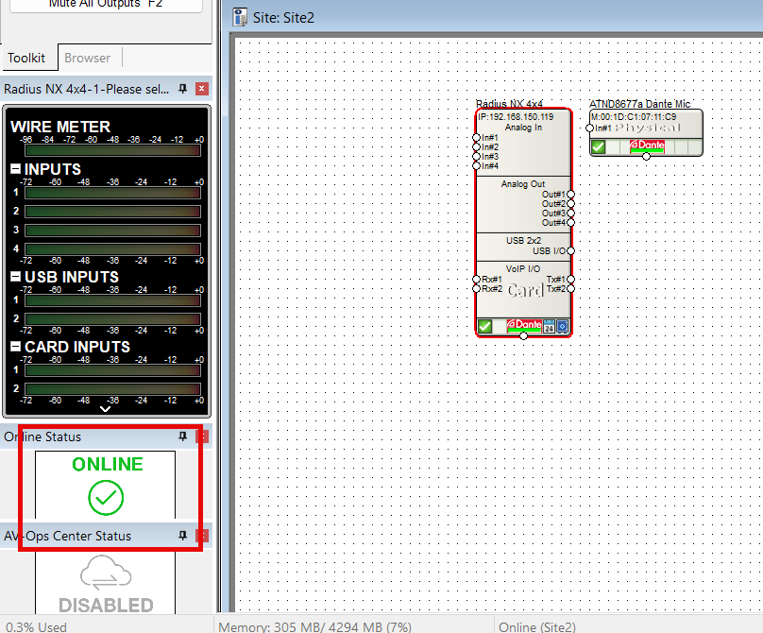Click the INPUTS channel 4 meter bar

click(112, 249)
